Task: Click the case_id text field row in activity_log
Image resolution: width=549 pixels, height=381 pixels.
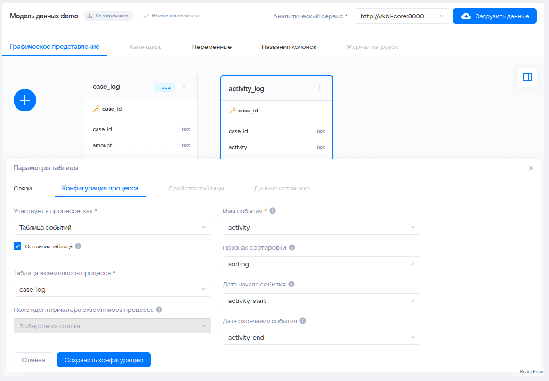Action: (x=276, y=131)
